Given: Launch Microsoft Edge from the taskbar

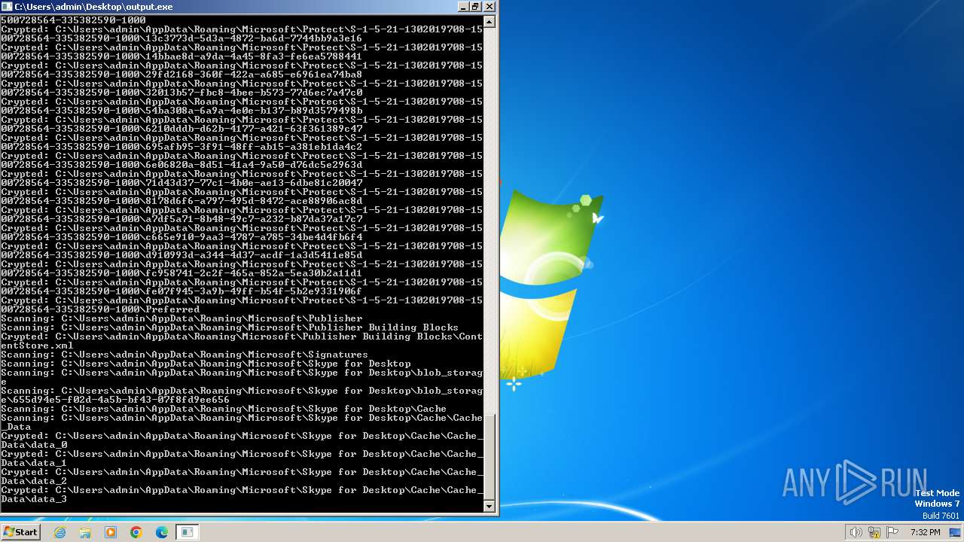Looking at the screenshot, I should [x=162, y=532].
